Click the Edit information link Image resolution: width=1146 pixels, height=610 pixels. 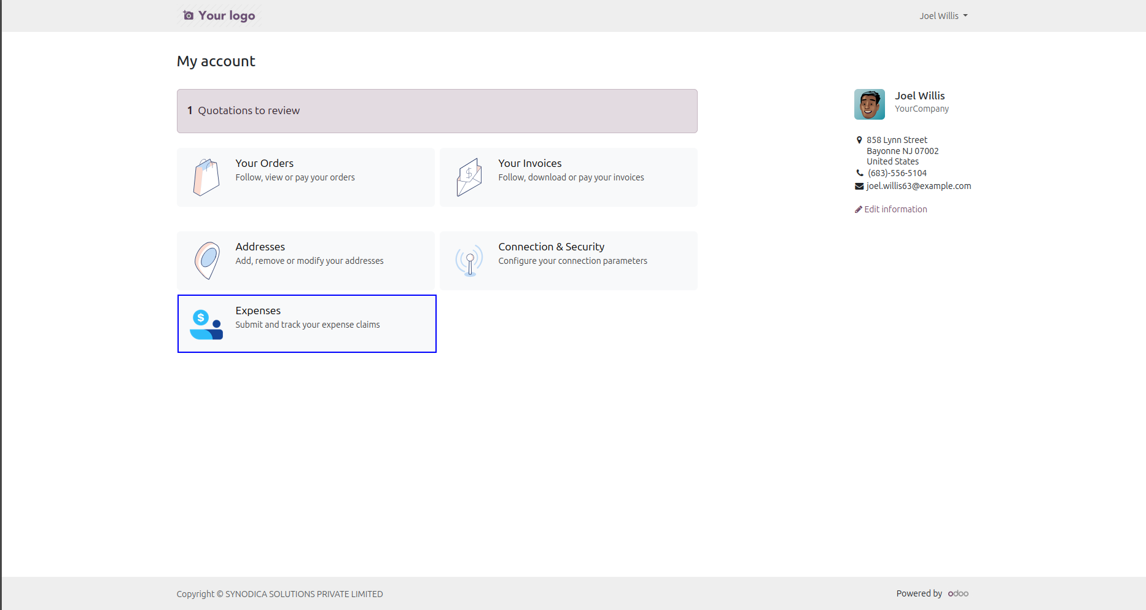point(895,209)
